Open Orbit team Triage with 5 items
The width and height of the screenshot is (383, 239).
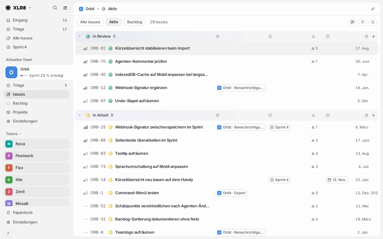37,85
